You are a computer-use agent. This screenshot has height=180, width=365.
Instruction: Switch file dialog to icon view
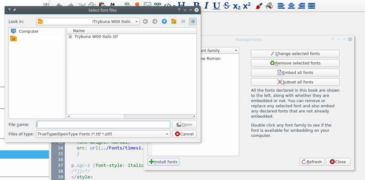point(183,21)
